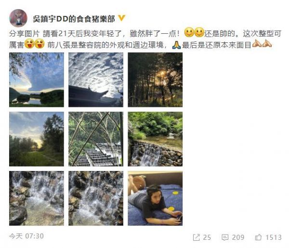Open the sunset through forest trees photo
This screenshot has height=248, width=289.
pyautogui.click(x=155, y=80)
